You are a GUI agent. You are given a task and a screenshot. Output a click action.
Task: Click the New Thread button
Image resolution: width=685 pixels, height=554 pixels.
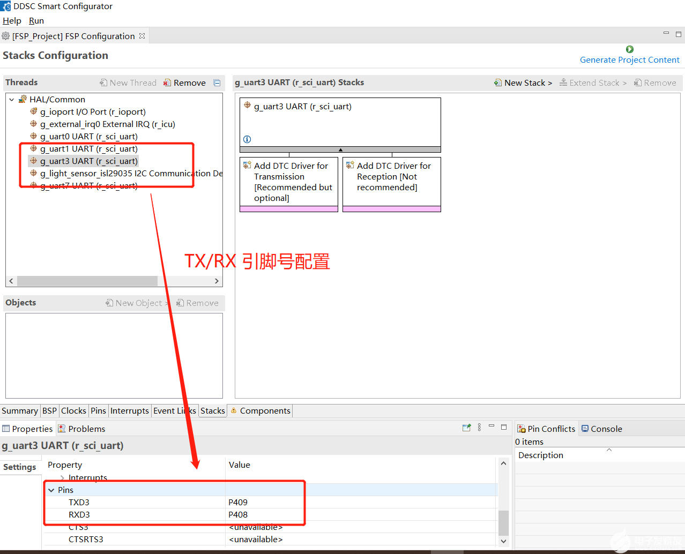pos(128,83)
